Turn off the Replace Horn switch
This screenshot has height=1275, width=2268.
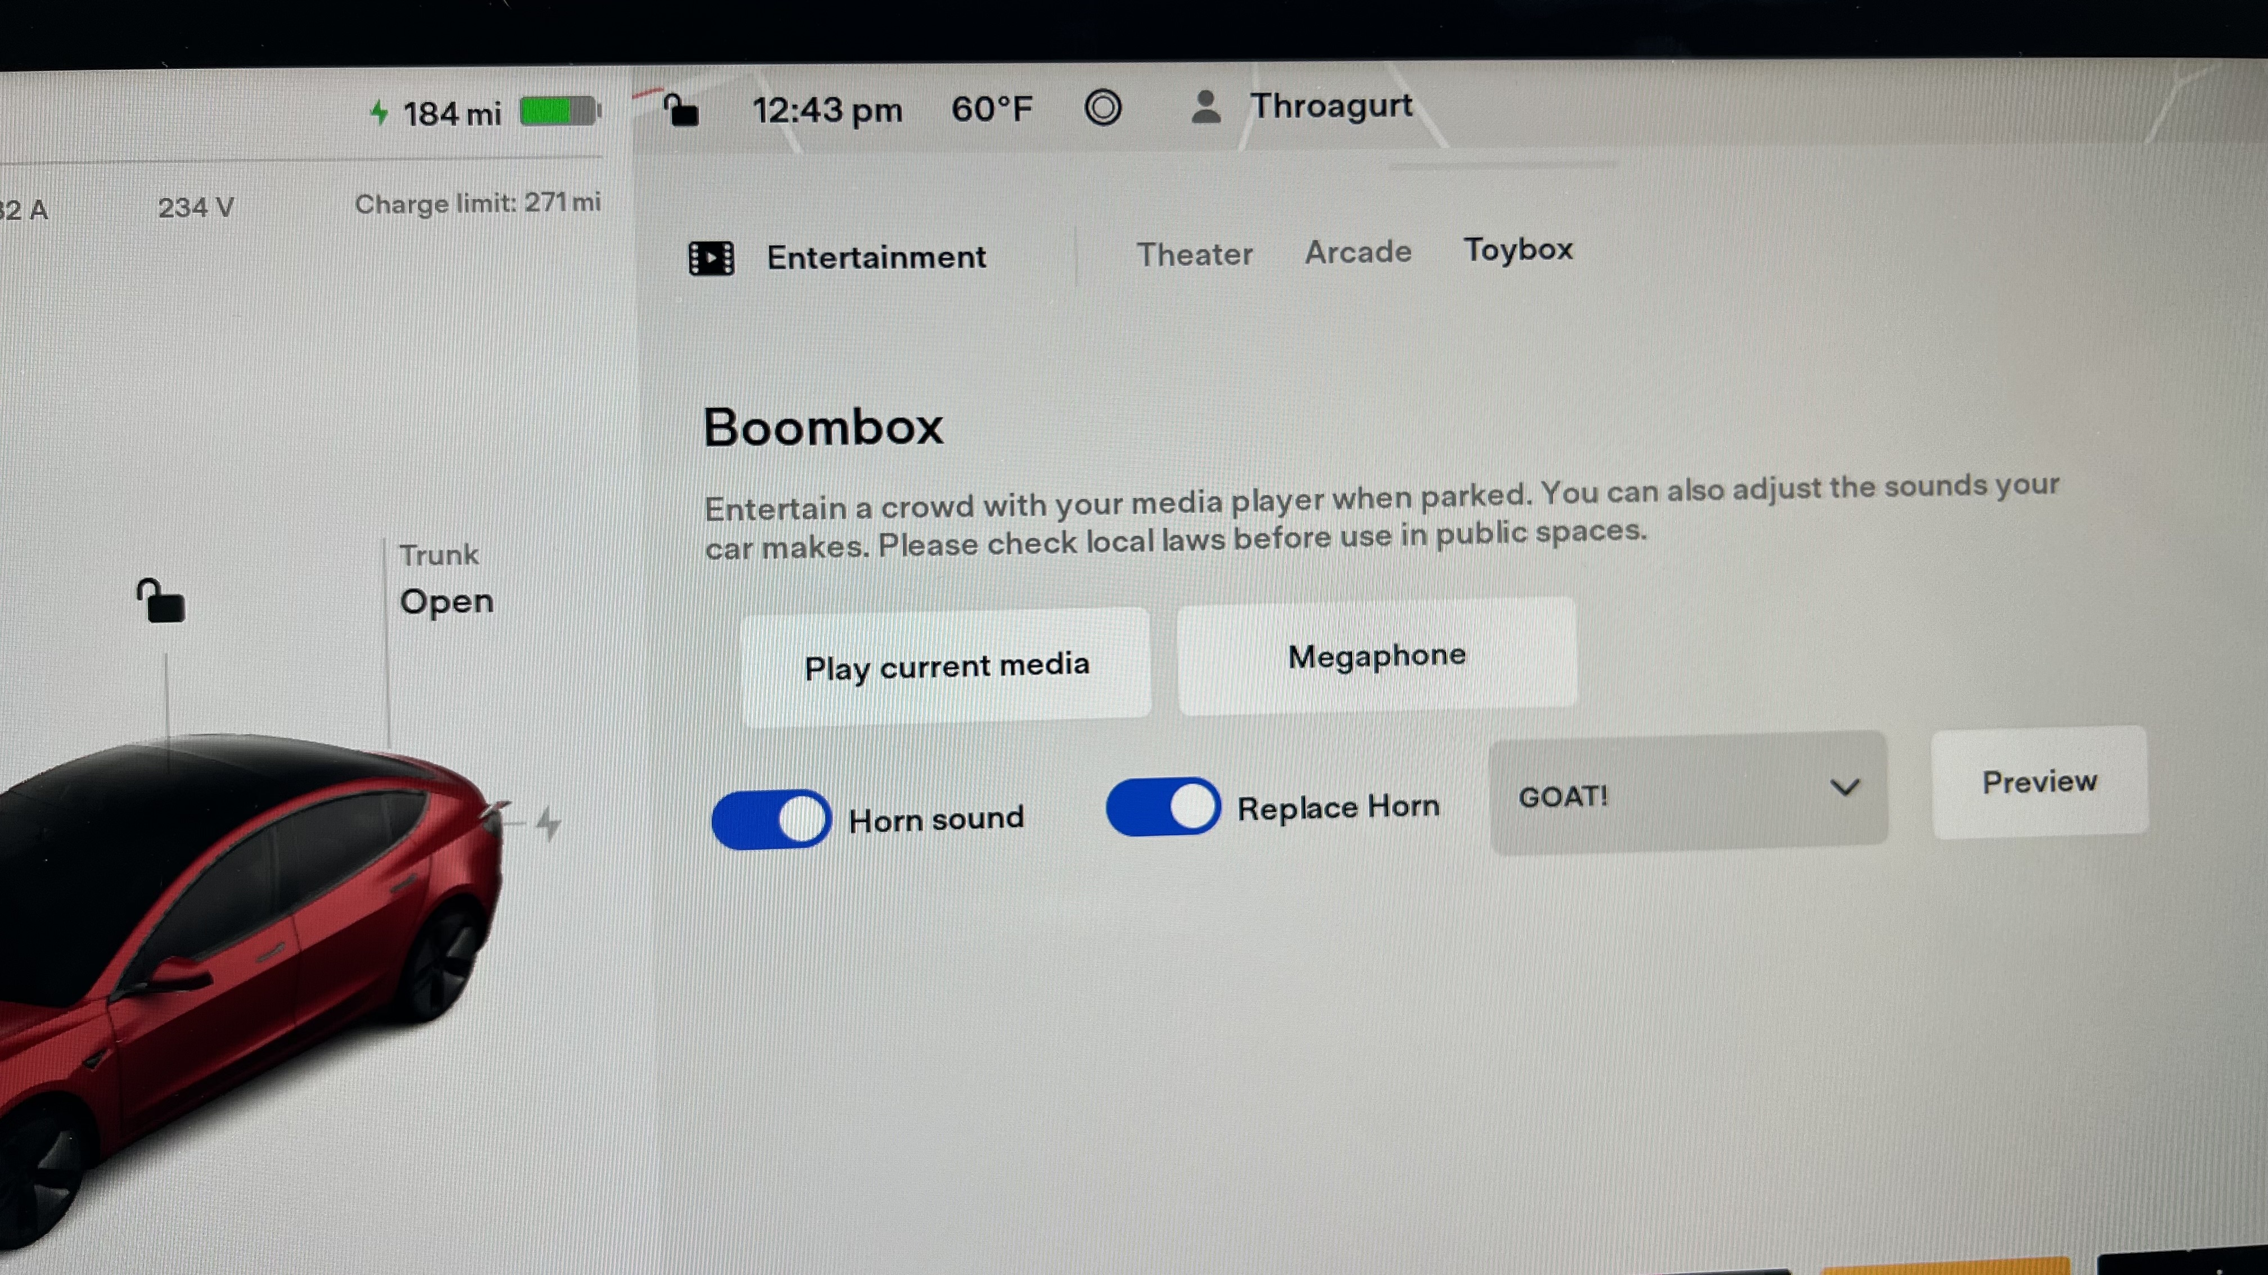1163,807
